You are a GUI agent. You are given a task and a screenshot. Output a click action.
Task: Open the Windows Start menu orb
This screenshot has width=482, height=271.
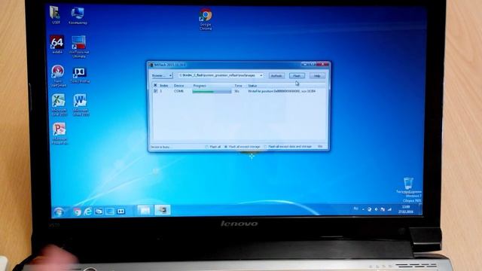click(x=59, y=212)
